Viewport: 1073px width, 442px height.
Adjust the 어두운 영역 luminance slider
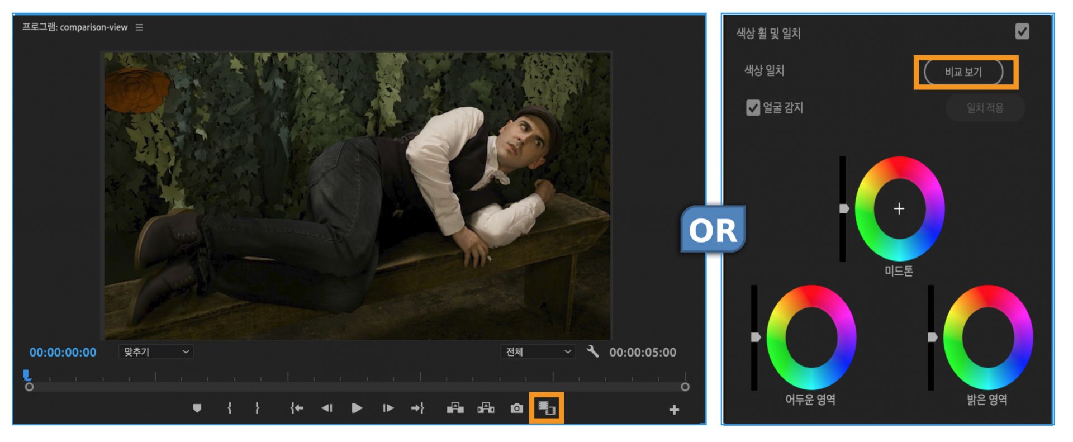(x=755, y=338)
